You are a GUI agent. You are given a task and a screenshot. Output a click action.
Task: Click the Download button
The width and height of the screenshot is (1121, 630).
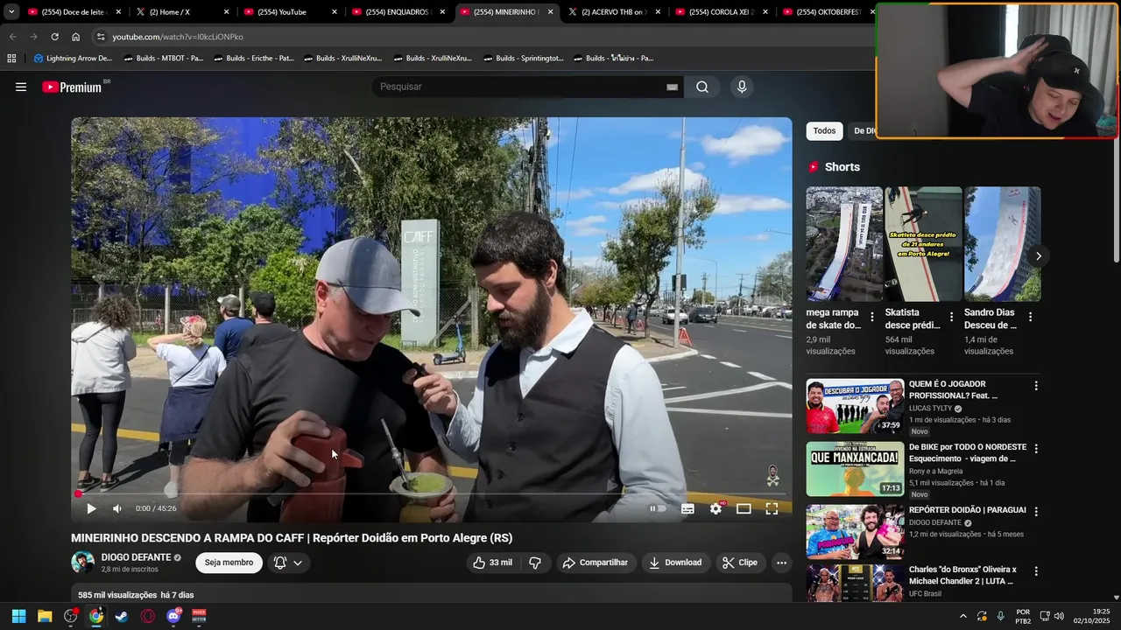[675, 563]
